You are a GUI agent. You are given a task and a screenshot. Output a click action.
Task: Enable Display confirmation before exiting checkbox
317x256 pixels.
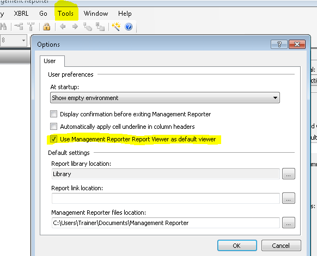coord(53,114)
